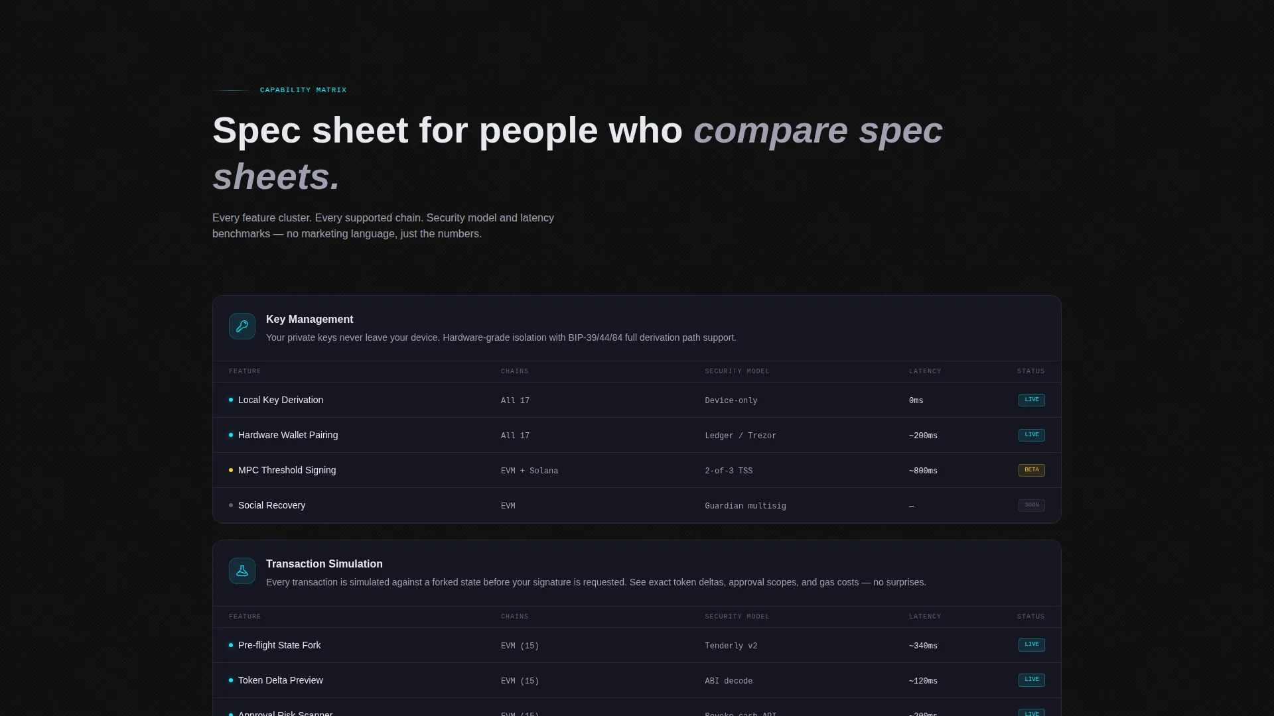This screenshot has height=716, width=1274.
Task: Click 'All 17' in Hardware Wallet Pairing row
Action: (515, 436)
